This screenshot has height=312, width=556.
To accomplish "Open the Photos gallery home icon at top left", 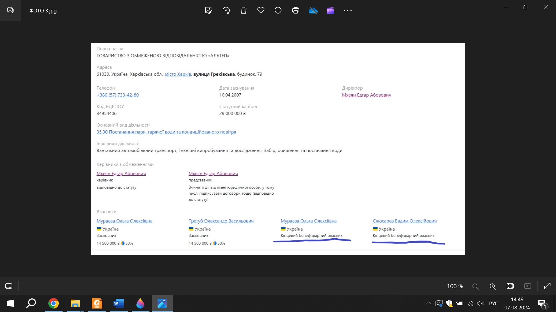I will 10,10.
